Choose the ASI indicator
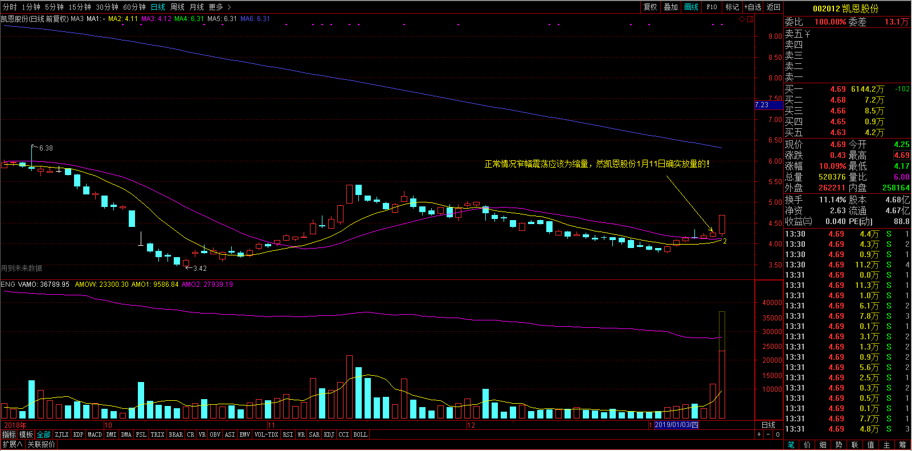The image size is (912, 451). [x=230, y=434]
